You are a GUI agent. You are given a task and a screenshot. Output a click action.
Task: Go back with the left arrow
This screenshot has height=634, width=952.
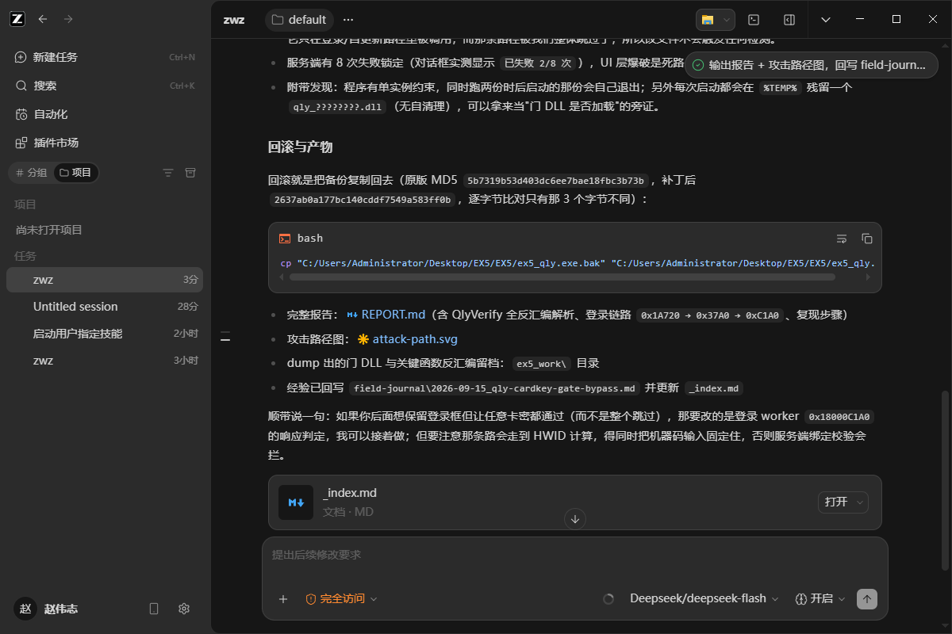(43, 19)
